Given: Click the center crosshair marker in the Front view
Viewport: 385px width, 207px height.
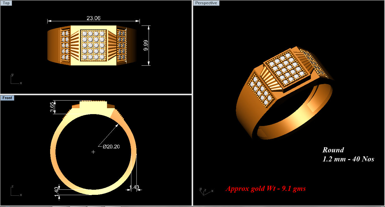Looking at the screenshot, I should tap(93, 152).
